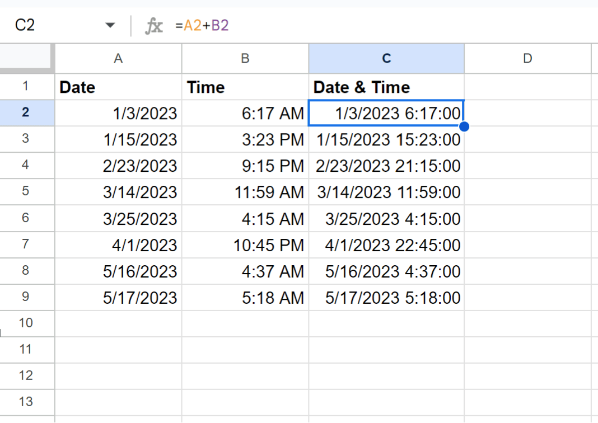Click cell containing 5/17/2023
Viewport: 598px width, 423px height.
click(x=118, y=298)
